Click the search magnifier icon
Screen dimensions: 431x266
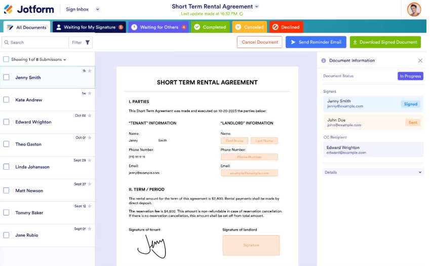click(x=6, y=43)
